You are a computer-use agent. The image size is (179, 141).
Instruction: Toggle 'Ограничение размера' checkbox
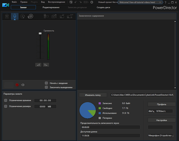coord(6,106)
